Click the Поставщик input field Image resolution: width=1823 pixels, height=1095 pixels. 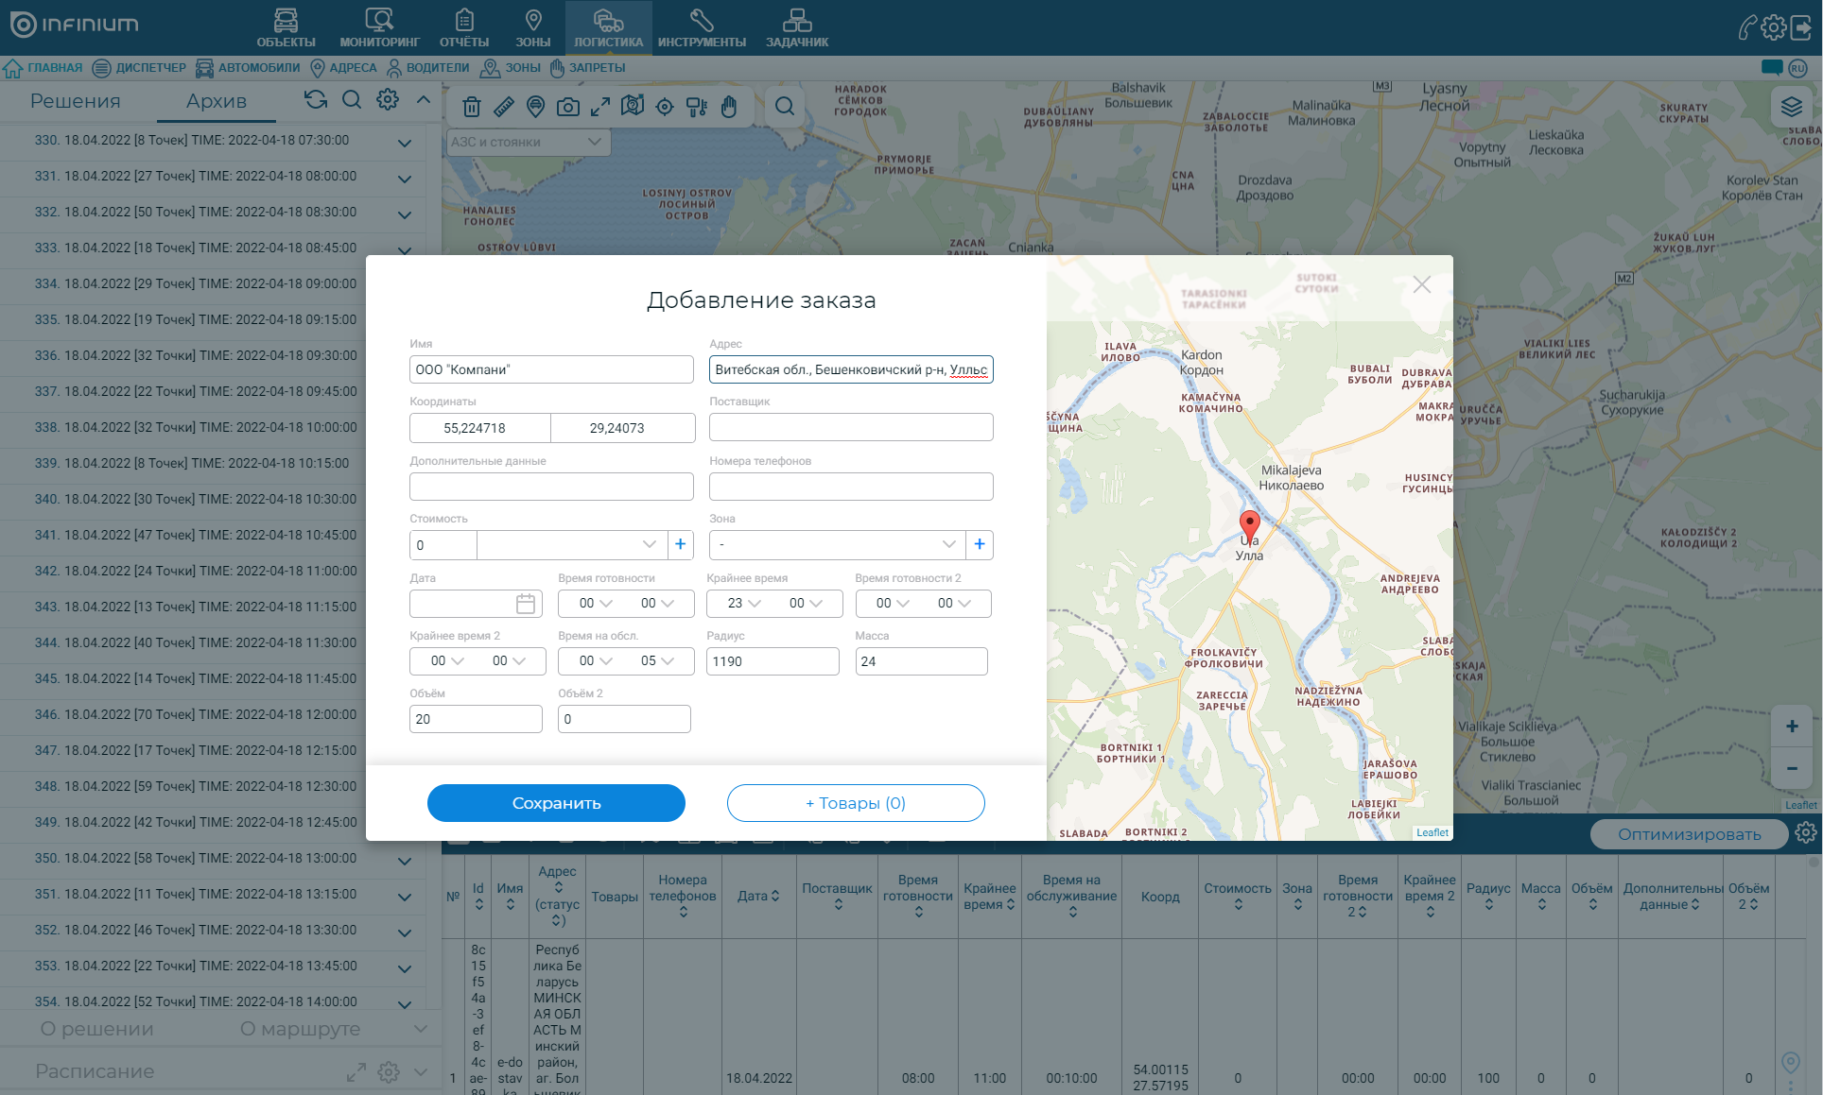coord(850,427)
